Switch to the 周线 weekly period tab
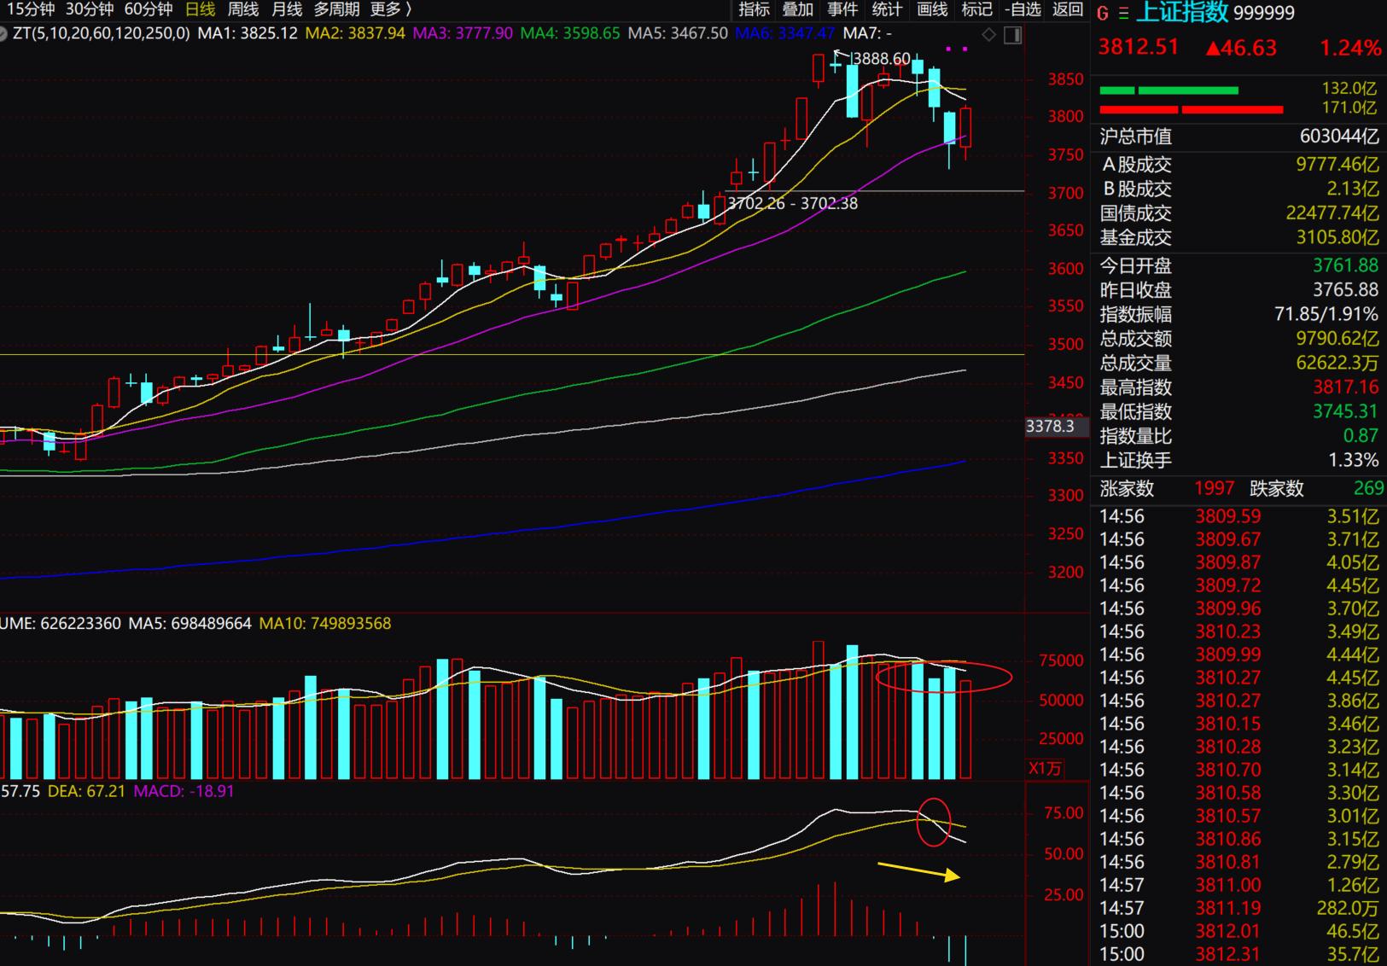The image size is (1387, 966). point(243,9)
